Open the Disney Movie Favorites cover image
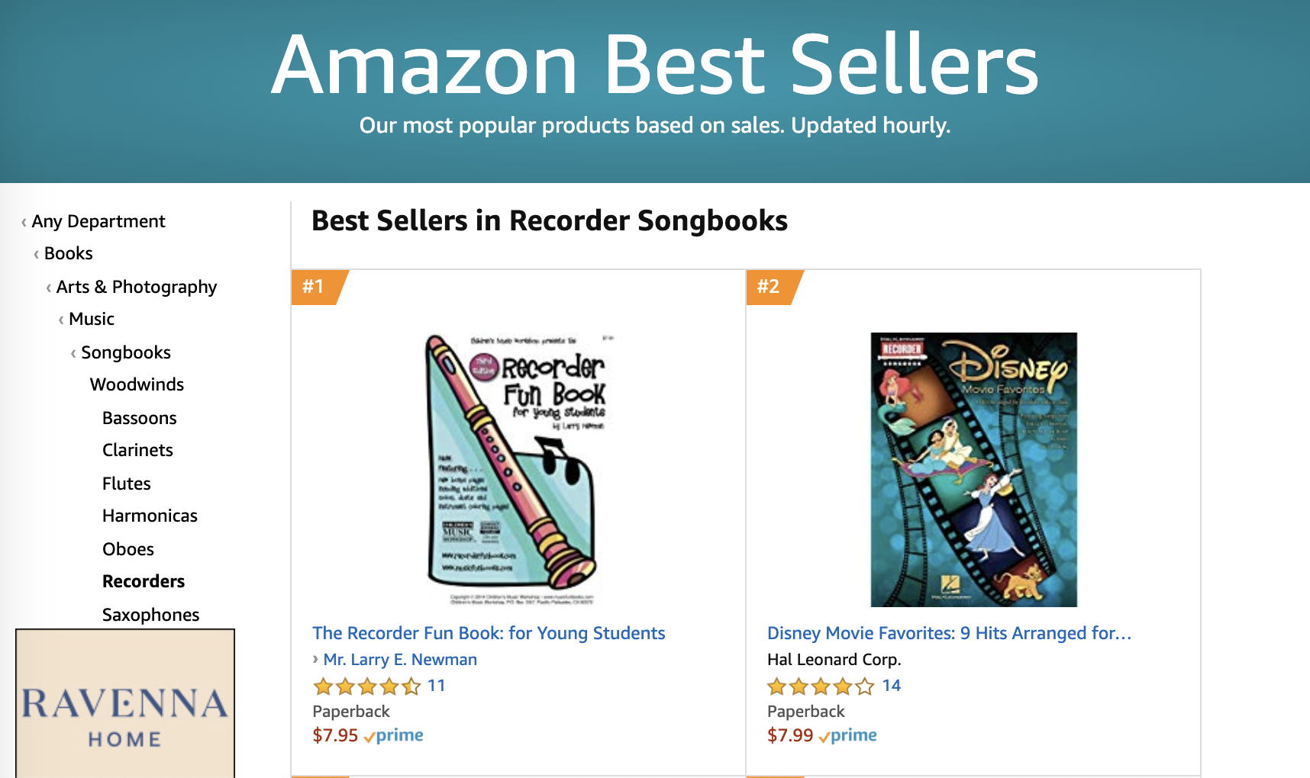The image size is (1310, 778). tap(973, 470)
